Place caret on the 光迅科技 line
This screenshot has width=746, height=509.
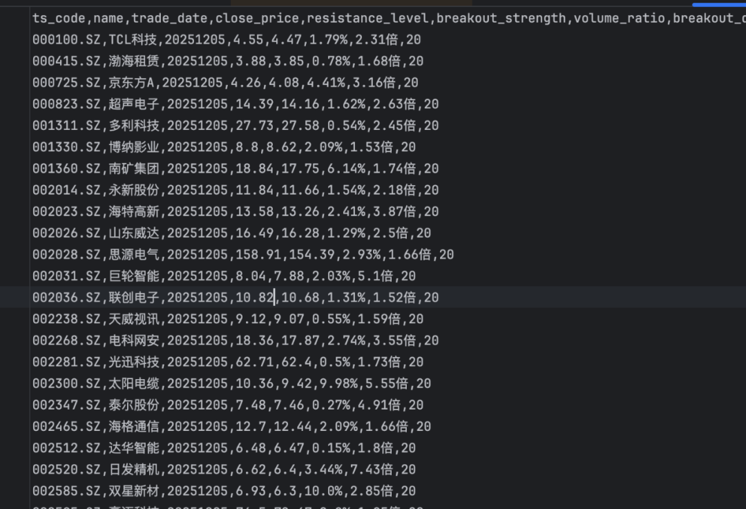click(228, 362)
